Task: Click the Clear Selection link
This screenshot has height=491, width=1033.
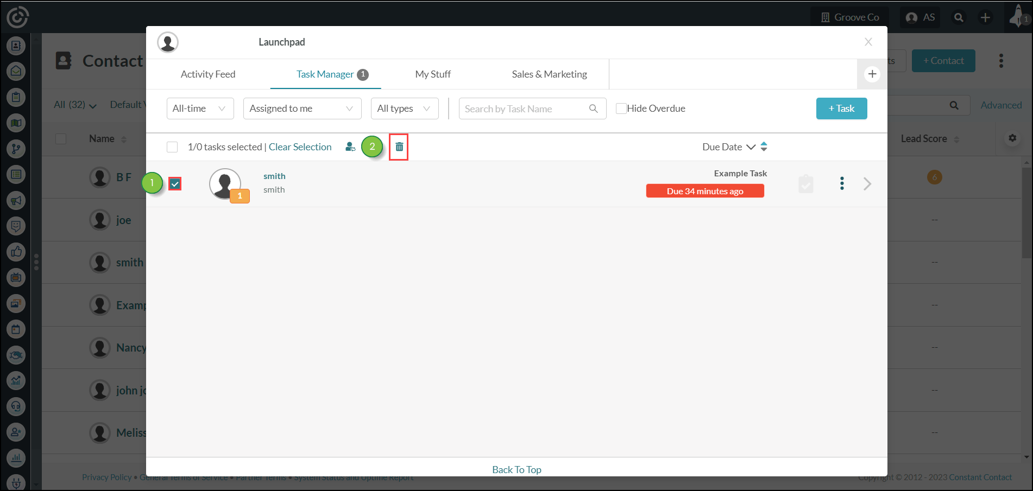Action: coord(300,147)
